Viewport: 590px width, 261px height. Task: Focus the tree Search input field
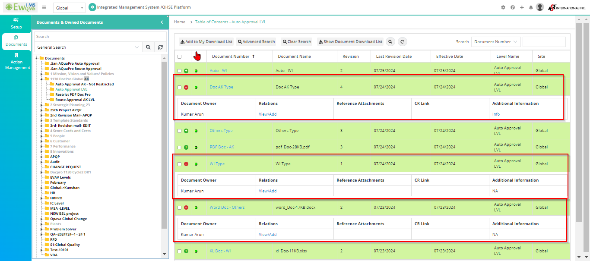point(100,37)
